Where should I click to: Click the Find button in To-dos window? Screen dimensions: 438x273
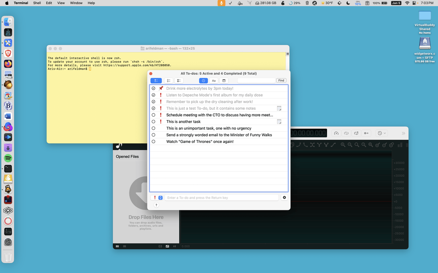281,81
